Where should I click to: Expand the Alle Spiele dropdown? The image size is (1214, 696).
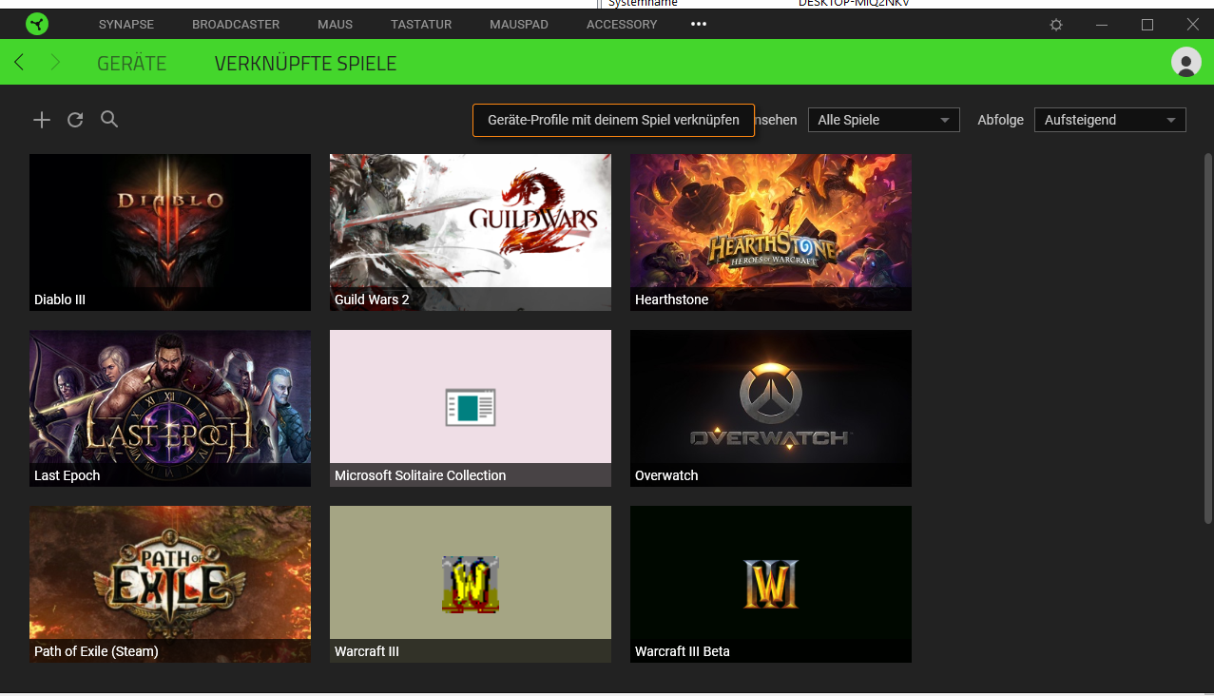pos(883,120)
